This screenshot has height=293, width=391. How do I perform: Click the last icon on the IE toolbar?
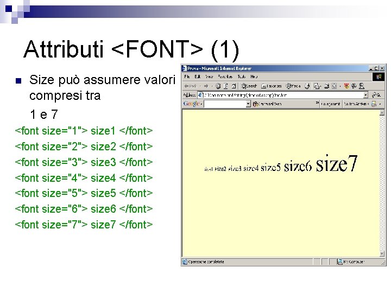coord(362,86)
